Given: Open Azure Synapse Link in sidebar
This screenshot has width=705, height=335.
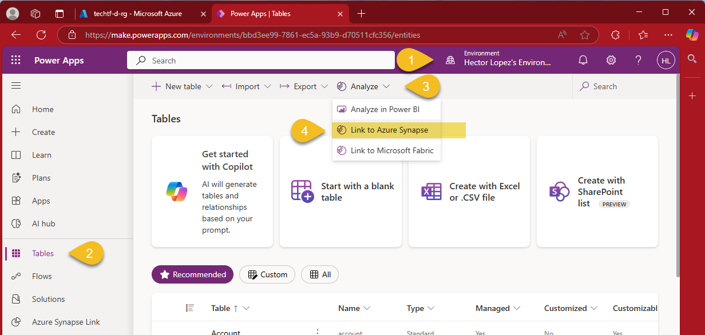Looking at the screenshot, I should [66, 322].
